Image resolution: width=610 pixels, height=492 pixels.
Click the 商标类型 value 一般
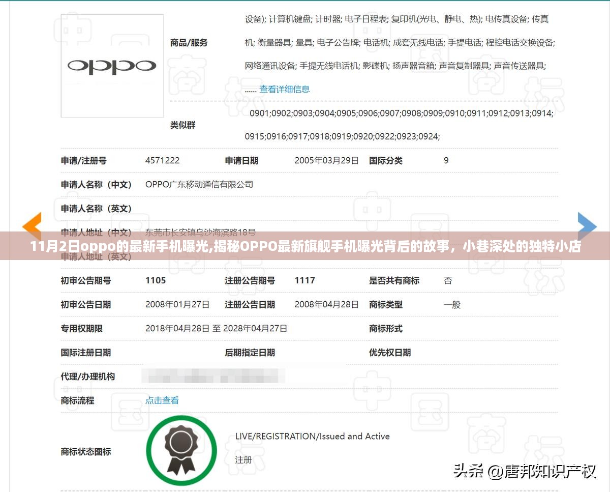pyautogui.click(x=452, y=305)
